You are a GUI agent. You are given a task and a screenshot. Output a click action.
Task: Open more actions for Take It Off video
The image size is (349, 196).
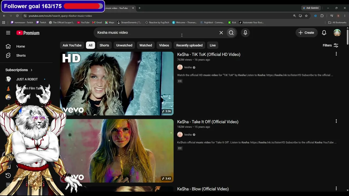click(336, 121)
